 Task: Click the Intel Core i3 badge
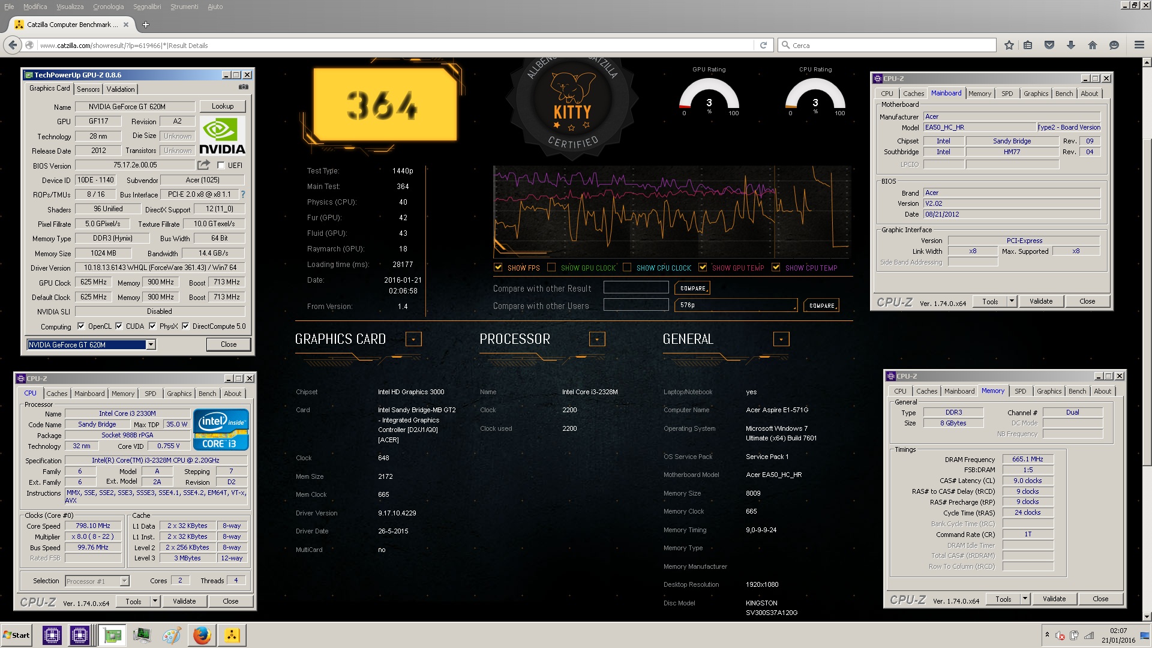(221, 430)
